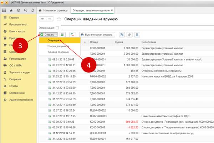Close the Операции, введенные вручную tab
The image size is (214, 143).
pos(112,10)
